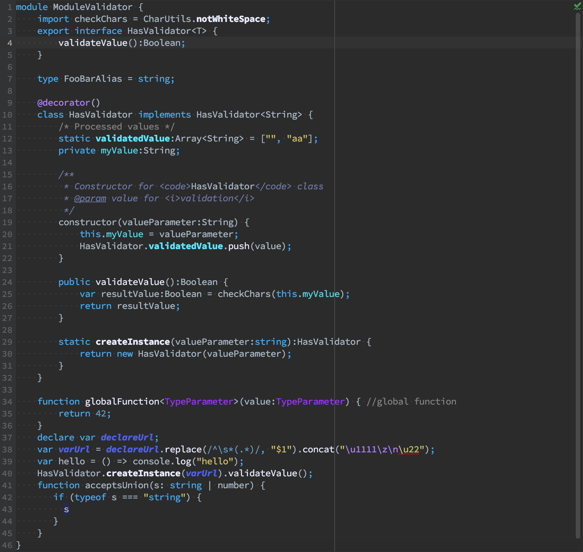Image resolution: width=583 pixels, height=552 pixels.
Task: Click 'return resultValue;' on line 26
Action: 130,306
